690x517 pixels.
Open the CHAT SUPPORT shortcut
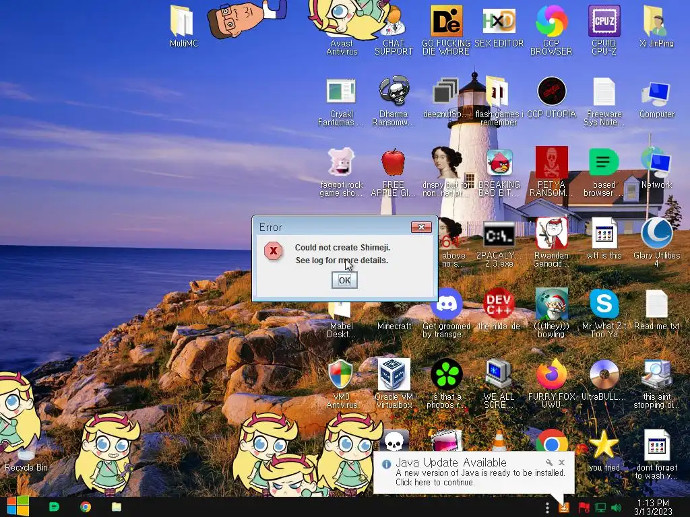pos(394,30)
